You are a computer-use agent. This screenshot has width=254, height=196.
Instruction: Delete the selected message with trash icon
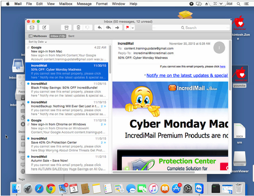pos(78,27)
